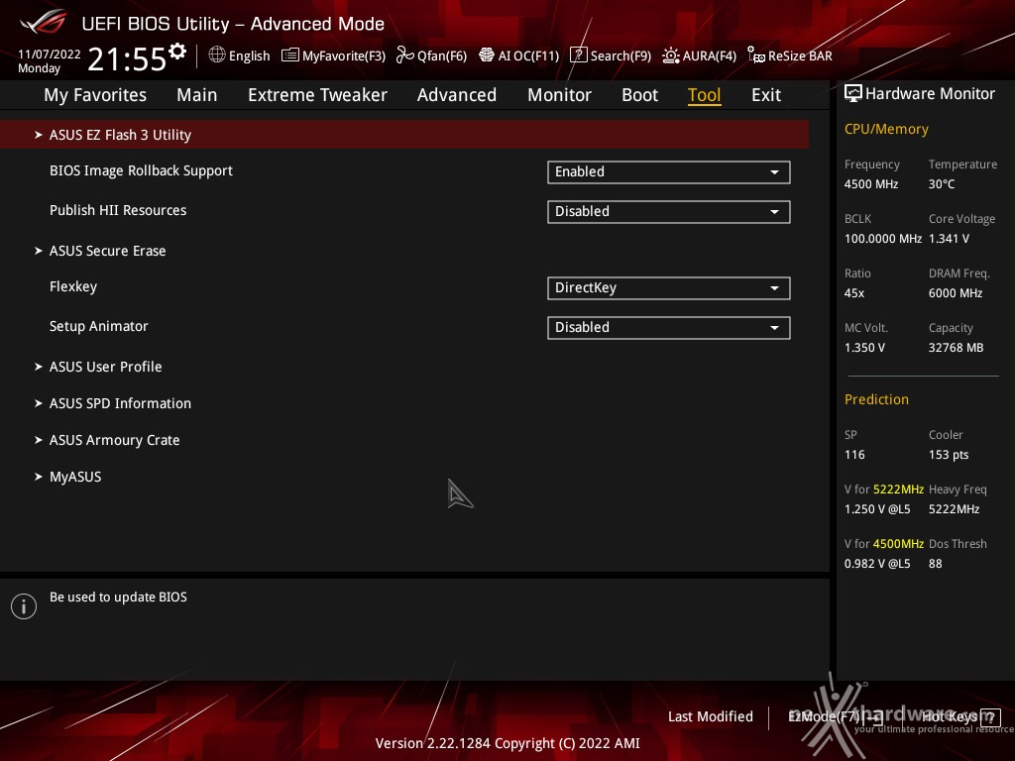Click CPU/Memory section heading
Viewport: 1015px width, 761px height.
pyautogui.click(x=886, y=130)
